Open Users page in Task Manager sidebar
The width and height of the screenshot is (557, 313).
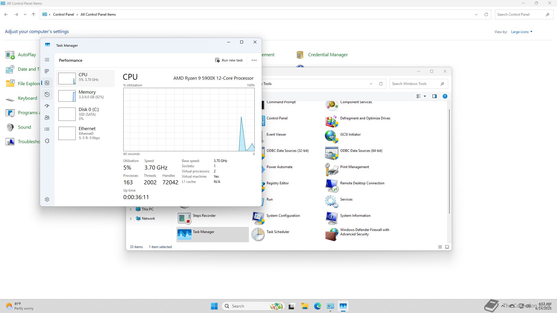(x=47, y=118)
